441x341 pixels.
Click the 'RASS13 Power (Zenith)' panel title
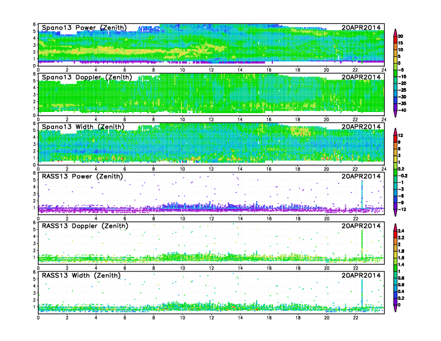82,177
